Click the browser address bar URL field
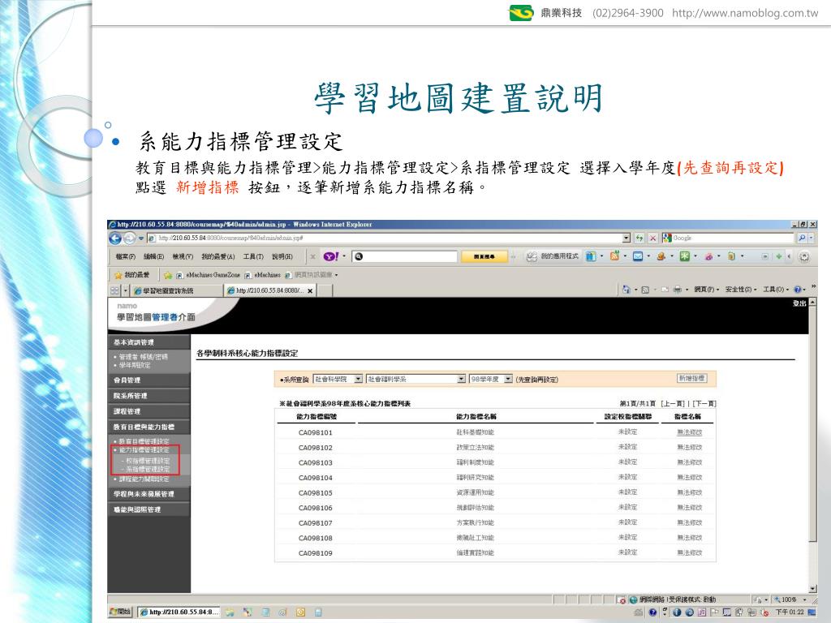Viewport: 831px width, 623px height. 389,238
